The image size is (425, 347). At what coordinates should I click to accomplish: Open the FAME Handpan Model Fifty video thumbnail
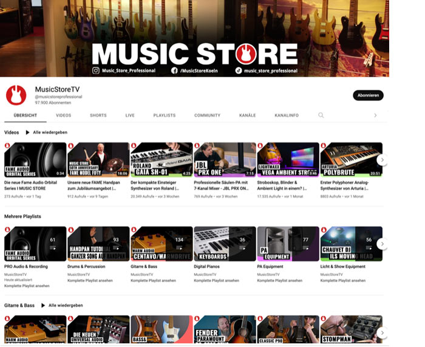[98, 160]
